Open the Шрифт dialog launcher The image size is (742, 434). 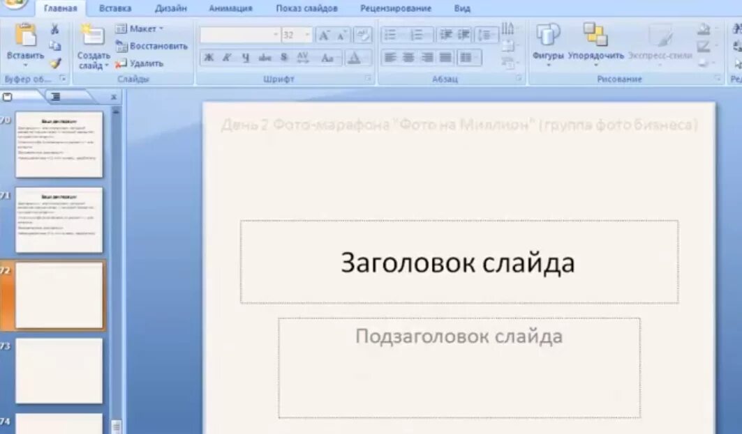pos(368,79)
